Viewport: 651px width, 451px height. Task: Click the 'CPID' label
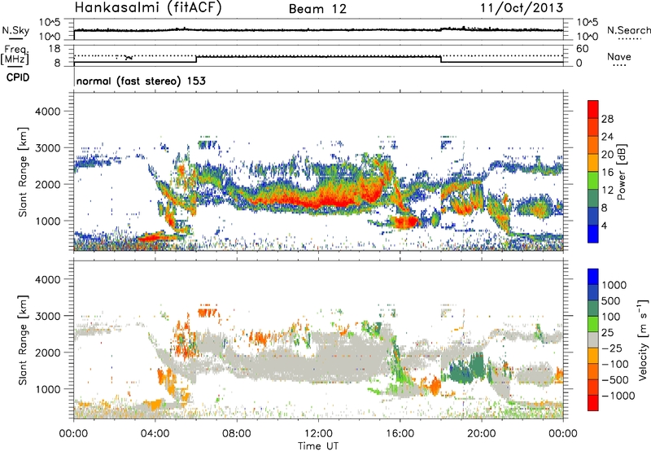(18, 77)
